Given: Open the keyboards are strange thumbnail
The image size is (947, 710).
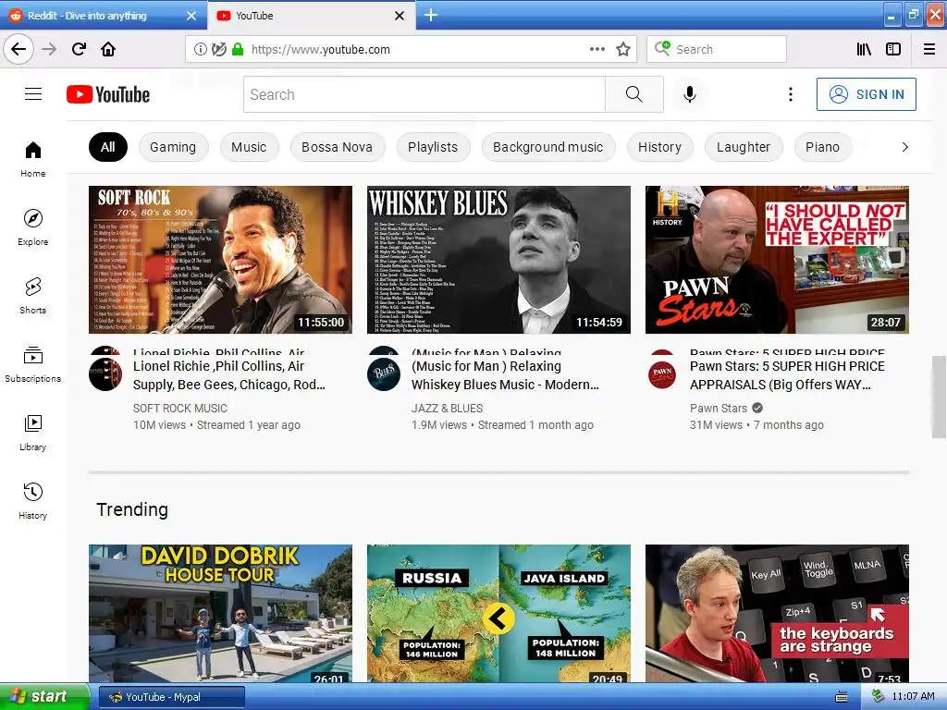Looking at the screenshot, I should point(777,614).
